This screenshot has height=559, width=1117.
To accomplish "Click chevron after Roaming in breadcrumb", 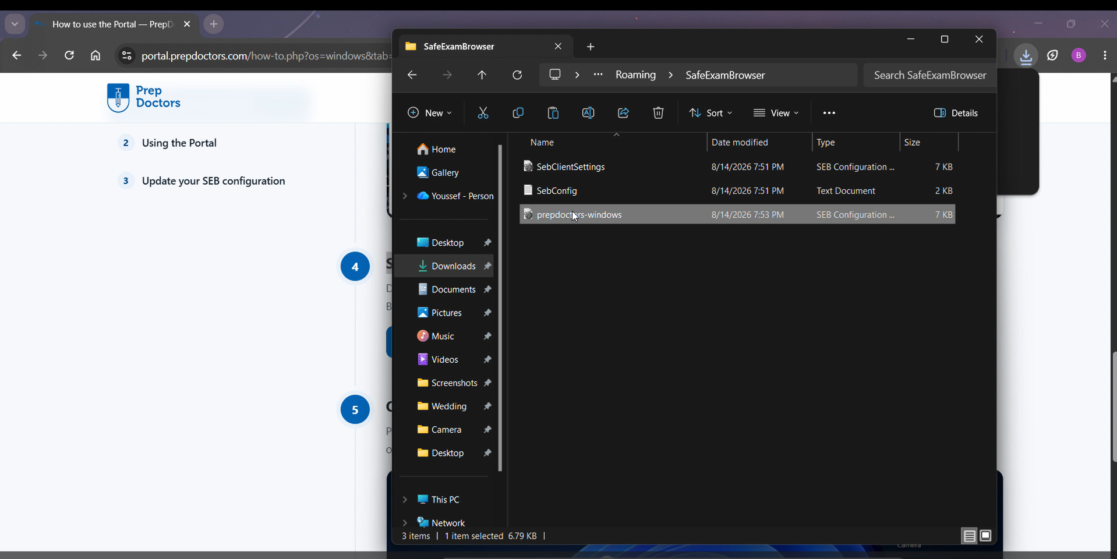I will pos(671,75).
